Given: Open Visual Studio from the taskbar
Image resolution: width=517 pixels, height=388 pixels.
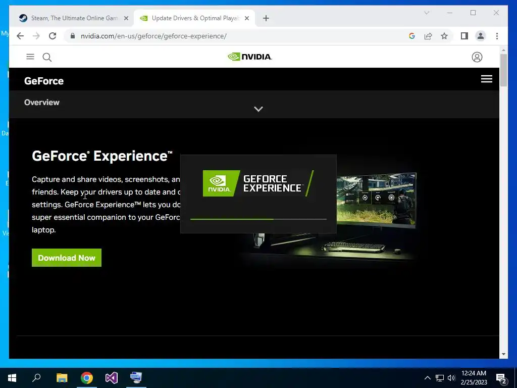Looking at the screenshot, I should 112,378.
